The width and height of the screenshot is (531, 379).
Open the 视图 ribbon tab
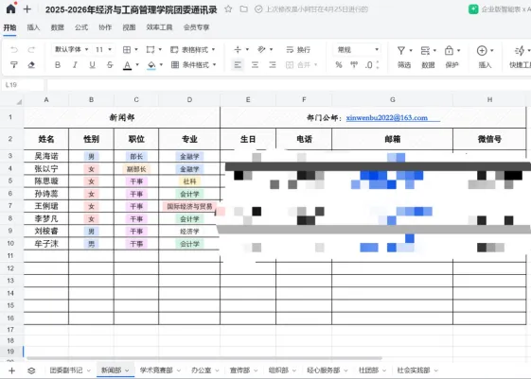129,27
